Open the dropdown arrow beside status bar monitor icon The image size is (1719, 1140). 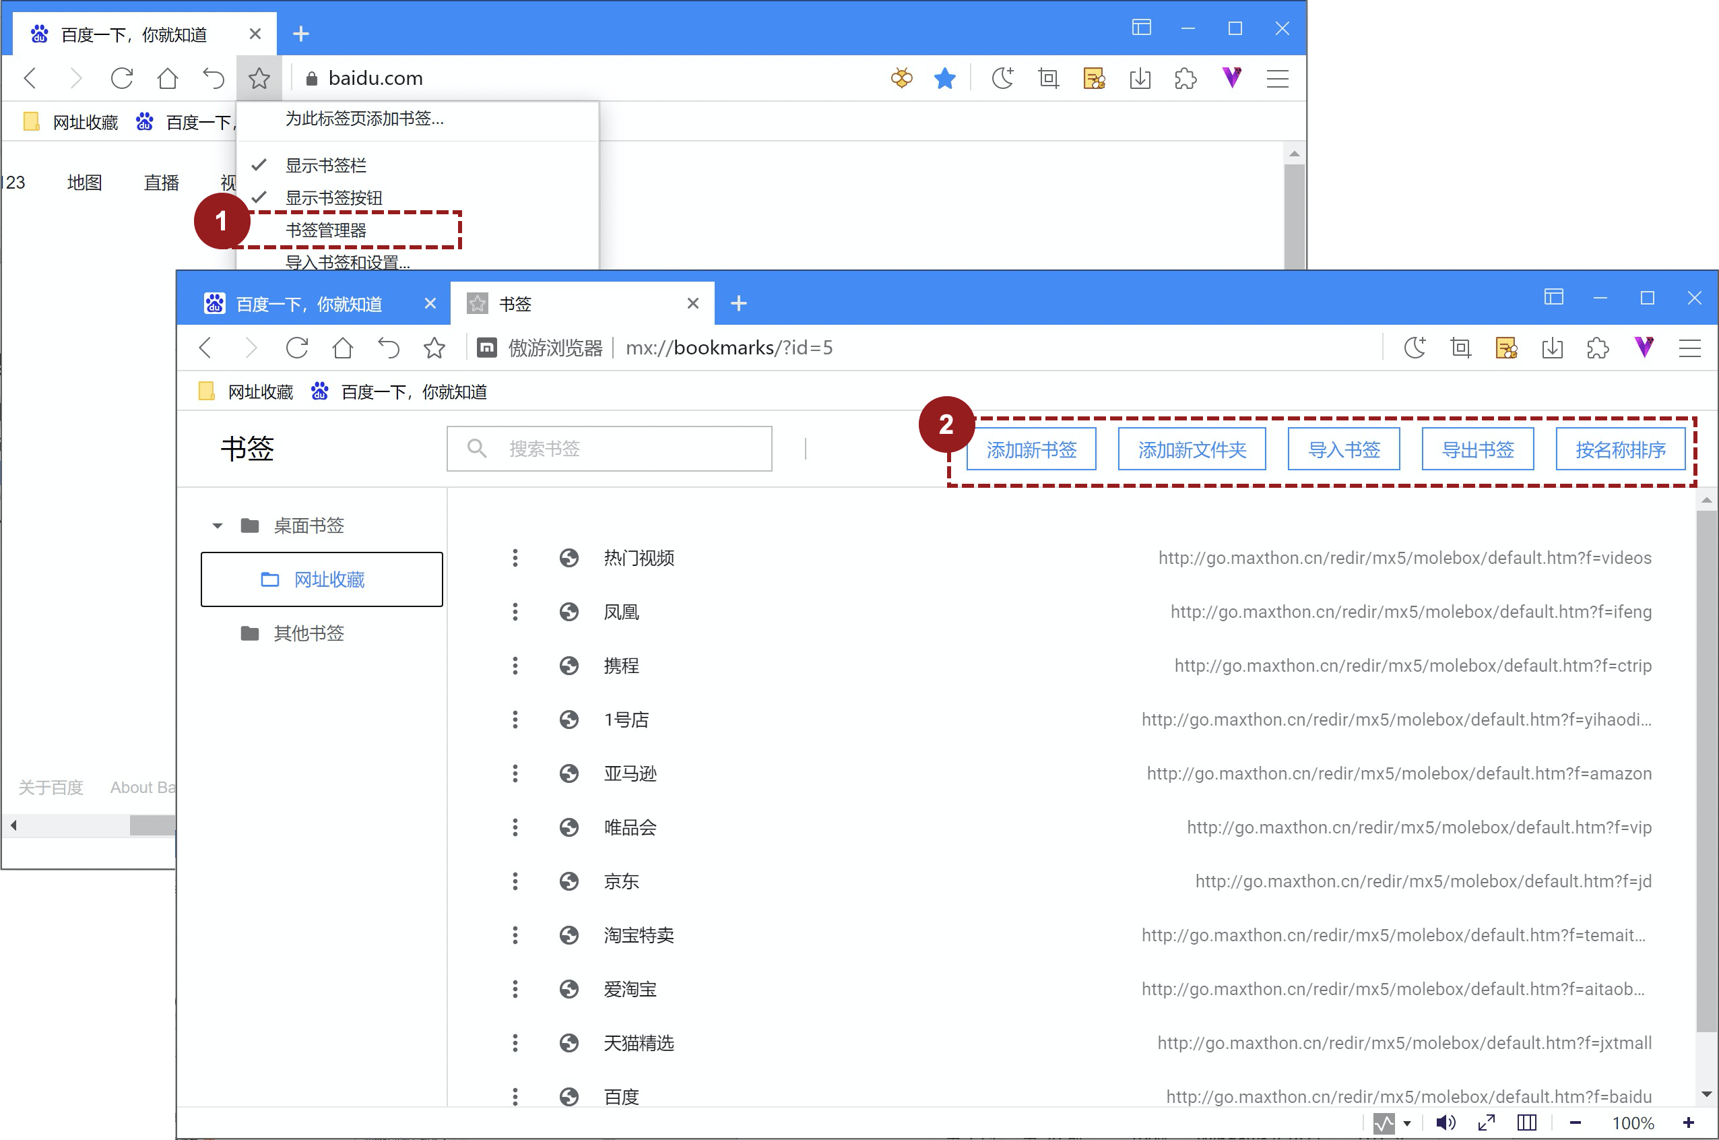click(x=1406, y=1123)
